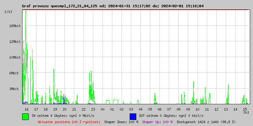
Task: Click the '23' hour marker on x-axis
Action: (93, 109)
